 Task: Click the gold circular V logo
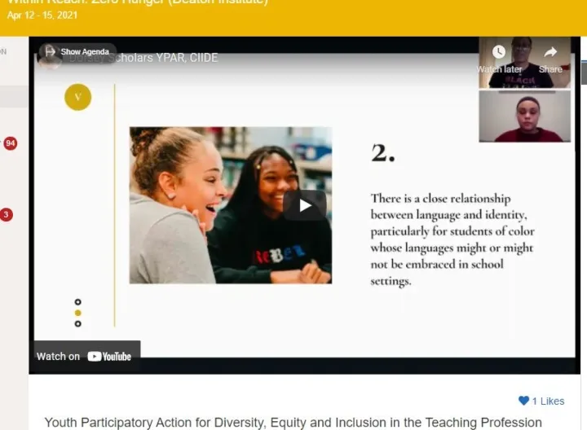[77, 97]
